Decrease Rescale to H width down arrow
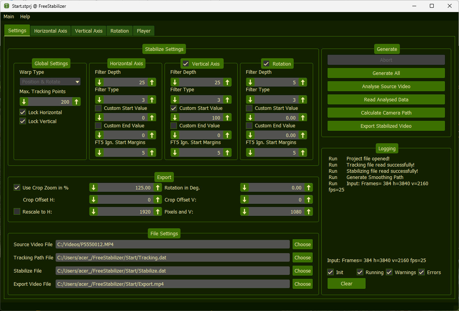The width and height of the screenshot is (459, 311). (x=93, y=212)
